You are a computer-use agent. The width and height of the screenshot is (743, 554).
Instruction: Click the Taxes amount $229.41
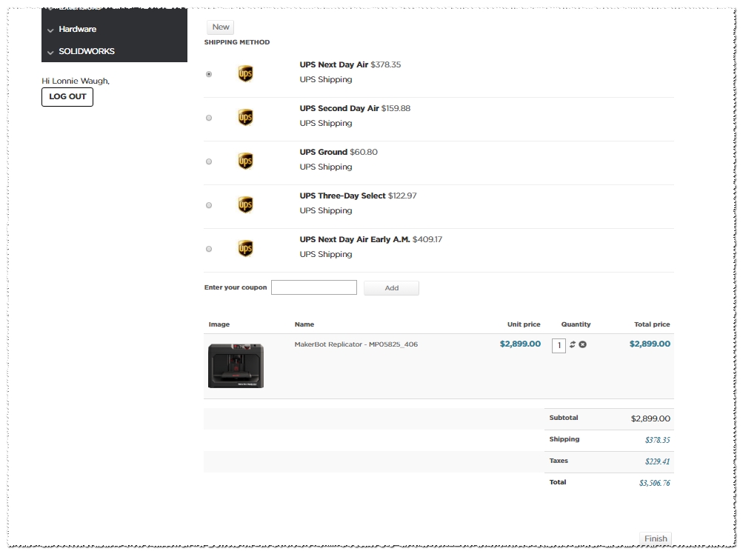pos(658,461)
